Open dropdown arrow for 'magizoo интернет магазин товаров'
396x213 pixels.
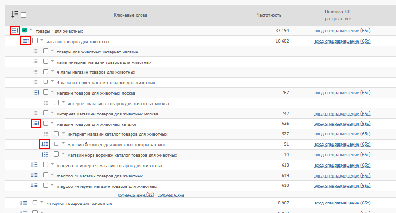[x=52, y=185]
